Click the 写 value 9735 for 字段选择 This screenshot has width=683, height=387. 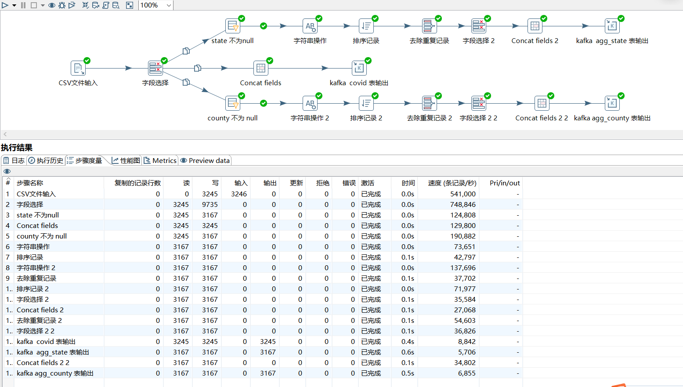[x=210, y=204]
